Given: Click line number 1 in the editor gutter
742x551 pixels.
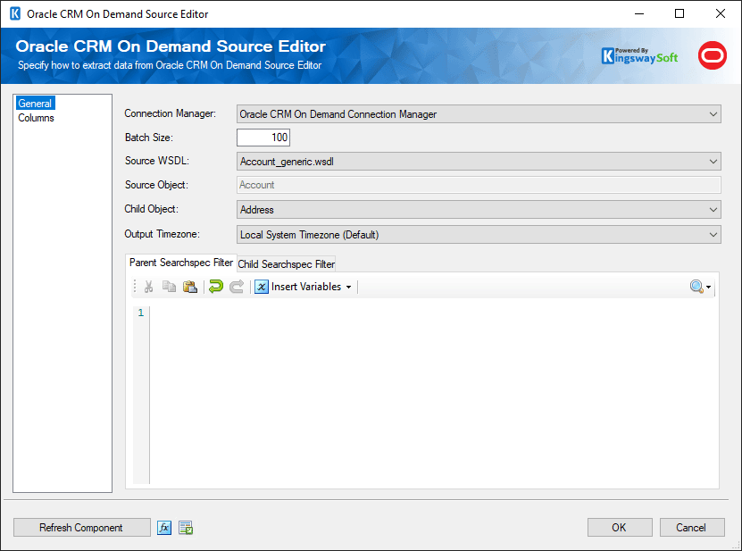Looking at the screenshot, I should click(x=140, y=313).
